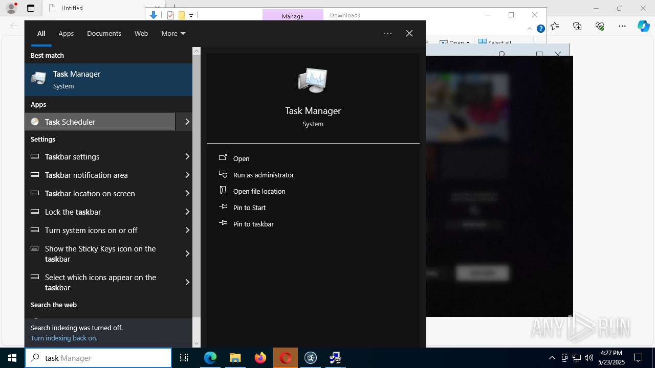655x368 pixels.
Task: Close the search panel with X
Action: (x=409, y=33)
